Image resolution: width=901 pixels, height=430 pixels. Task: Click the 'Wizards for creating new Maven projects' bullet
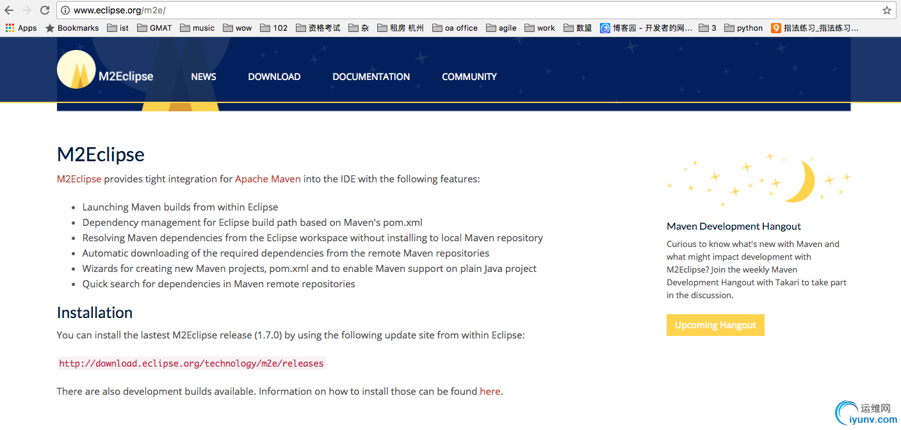coord(309,269)
